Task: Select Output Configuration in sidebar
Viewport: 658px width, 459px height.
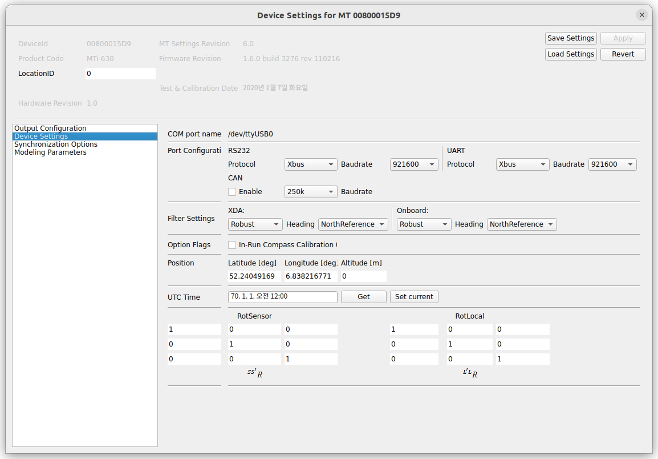Action: tap(50, 128)
